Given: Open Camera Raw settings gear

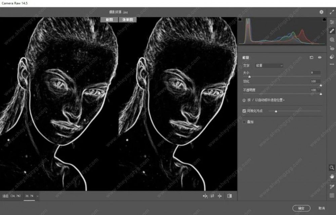Looking at the screenshot, I should click(x=321, y=12).
